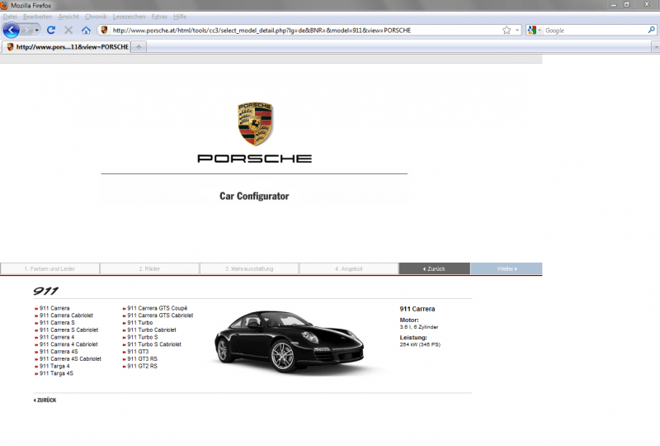Choose the 911 Carrera 4 link
Viewport: 660px width, 446px height.
pyautogui.click(x=57, y=337)
